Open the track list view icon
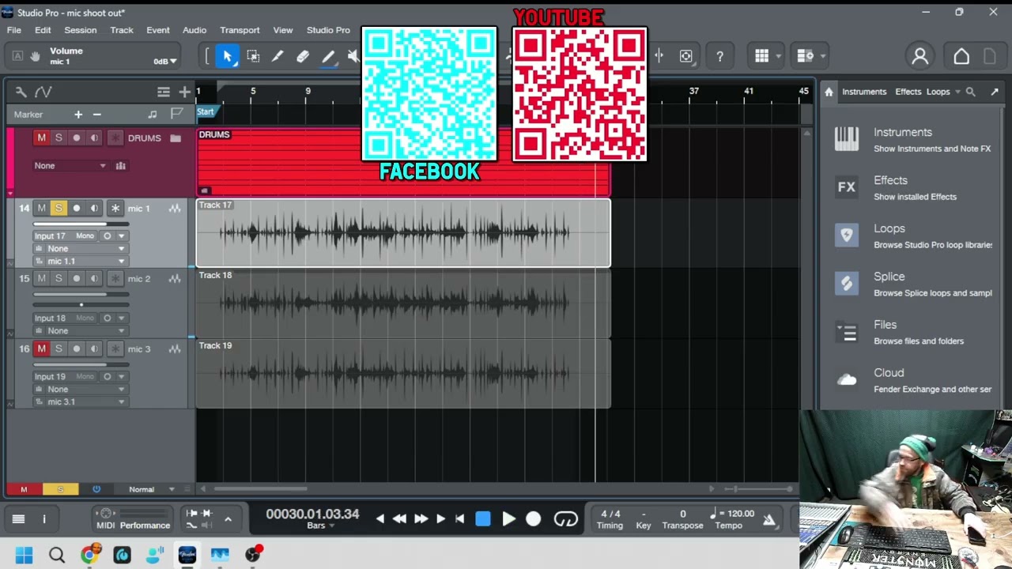Viewport: 1012px width, 569px height. [x=164, y=92]
